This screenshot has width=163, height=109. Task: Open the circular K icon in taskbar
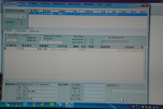[25, 105]
